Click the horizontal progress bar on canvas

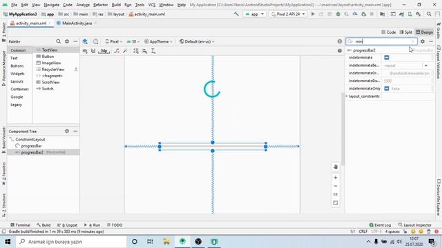tap(213, 146)
